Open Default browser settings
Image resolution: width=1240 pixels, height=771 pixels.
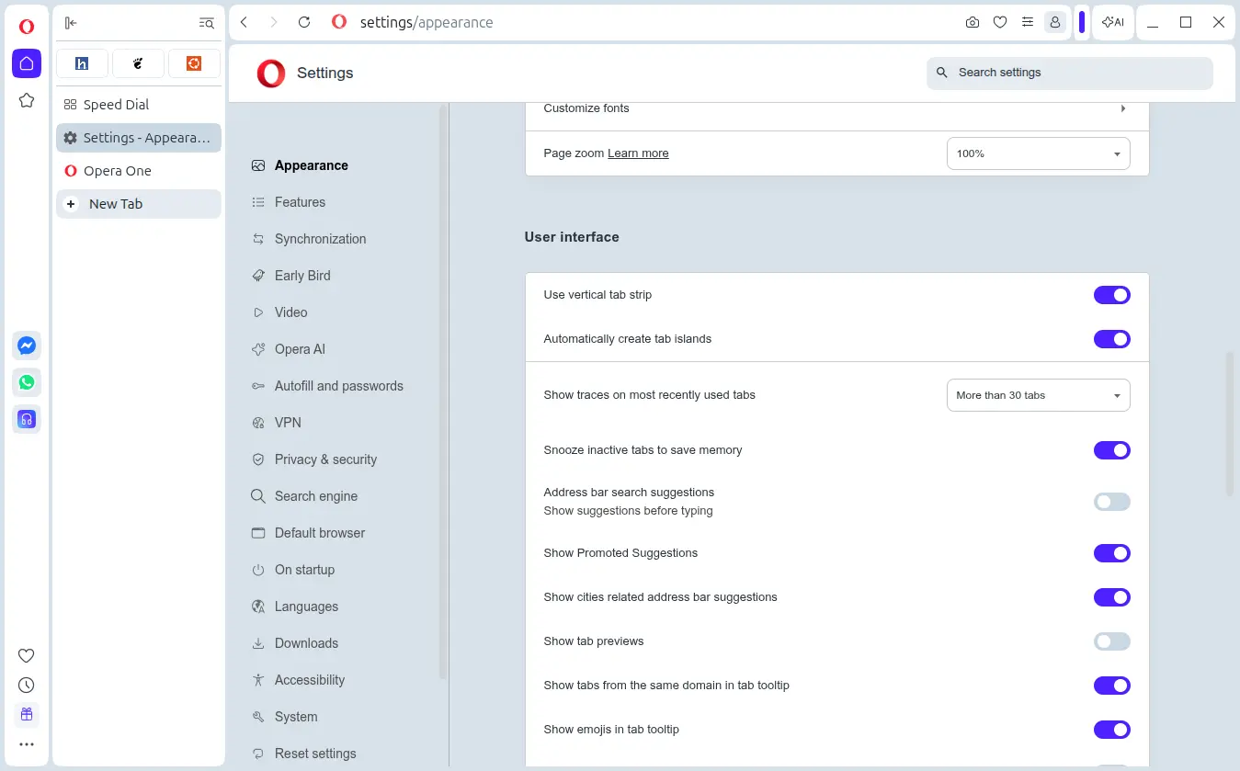[x=308, y=533]
